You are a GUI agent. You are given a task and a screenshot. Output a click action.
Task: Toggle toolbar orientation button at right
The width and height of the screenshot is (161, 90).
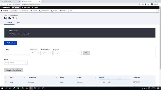pos(158,11)
